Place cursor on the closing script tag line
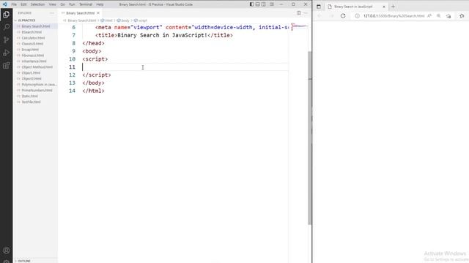 point(96,75)
